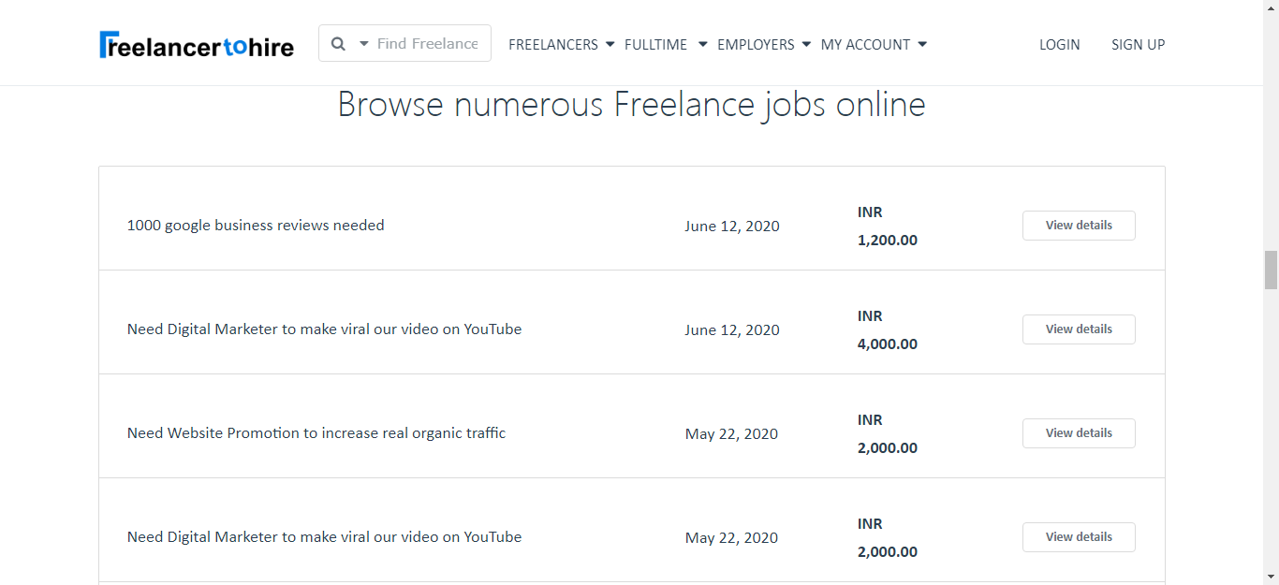Click the Freelancertohire logo
Screen dimensions: 1279x585
pos(197,45)
